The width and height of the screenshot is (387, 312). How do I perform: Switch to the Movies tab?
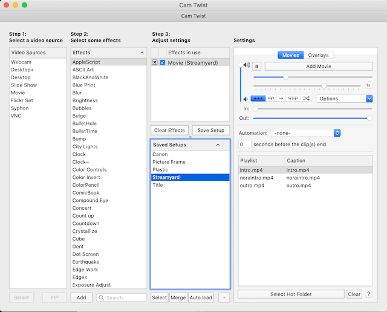[x=291, y=55]
